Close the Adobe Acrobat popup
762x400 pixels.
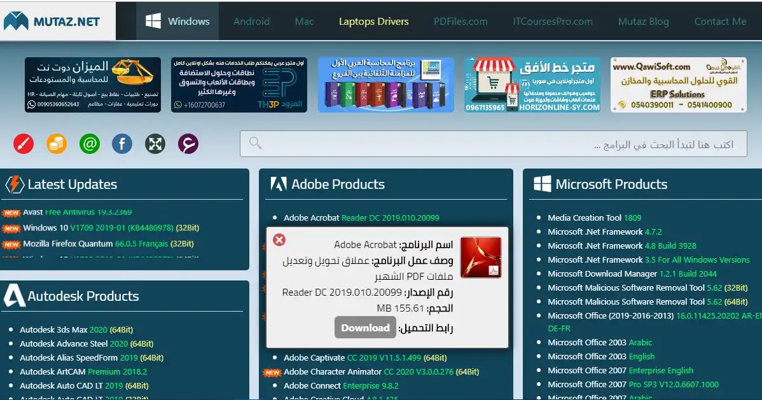279,240
